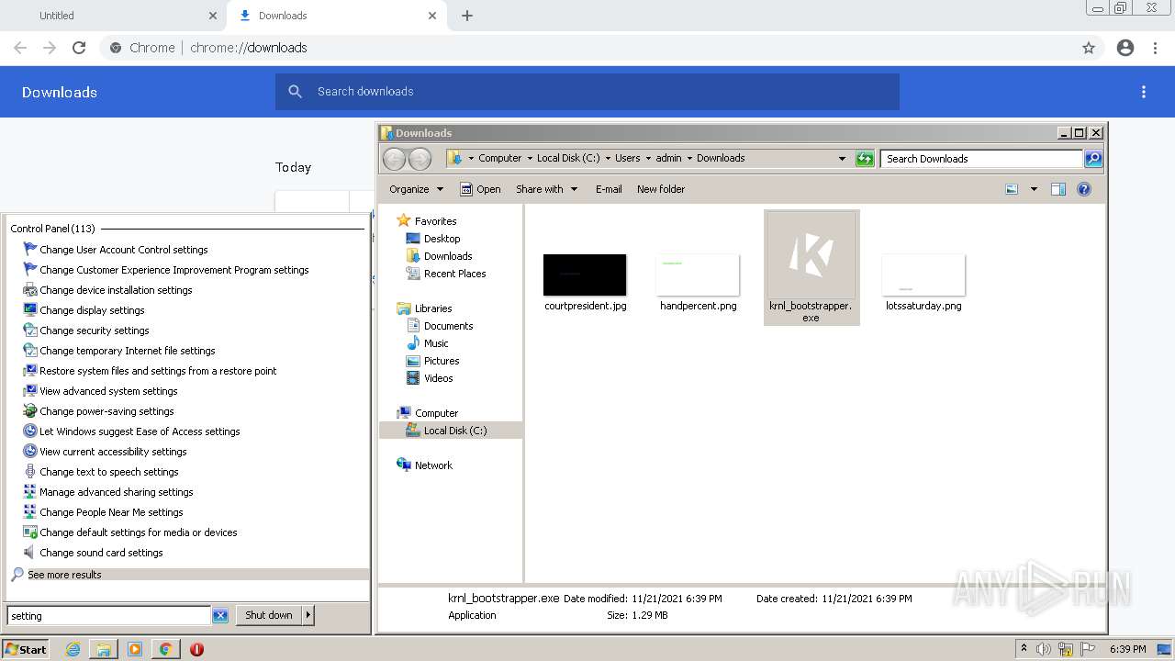Open View advanced system settings

108,391
